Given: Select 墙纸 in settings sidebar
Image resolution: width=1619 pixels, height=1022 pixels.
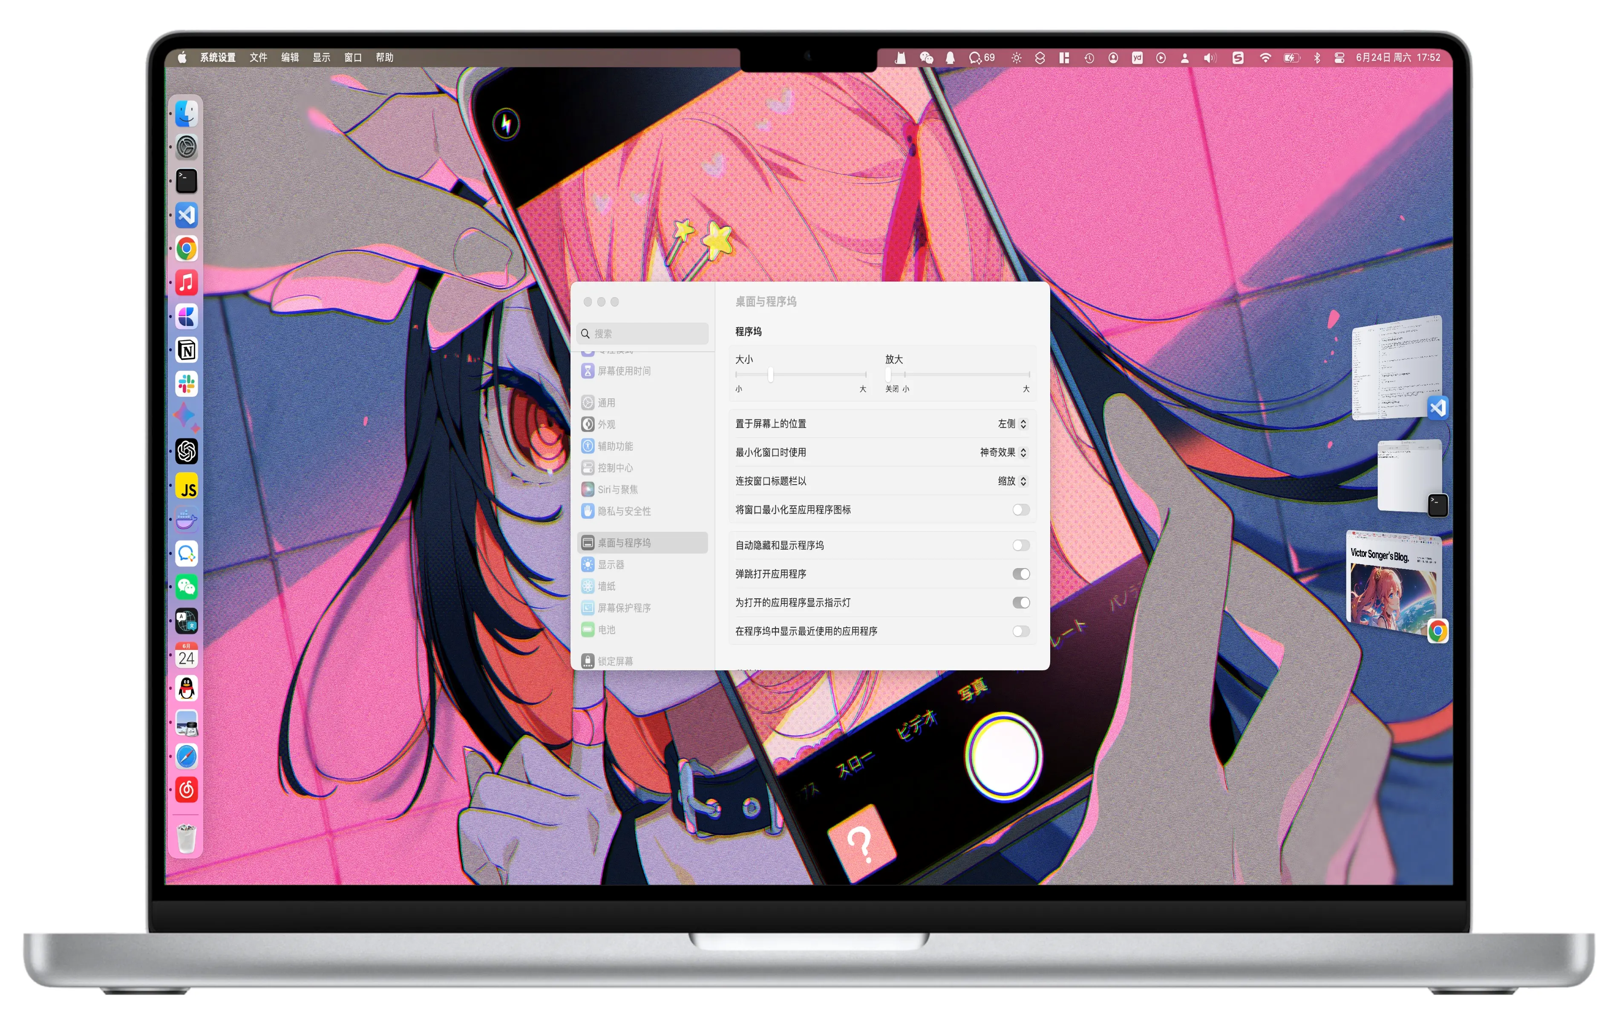Looking at the screenshot, I should [x=643, y=587].
